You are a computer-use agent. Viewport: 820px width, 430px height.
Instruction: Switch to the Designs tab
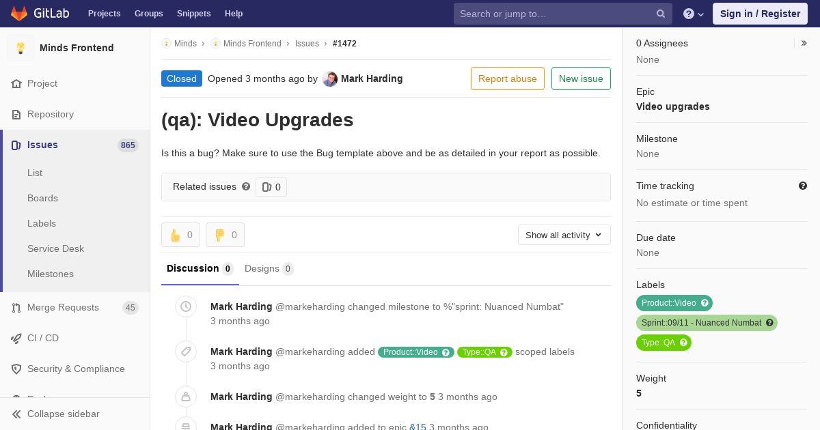(x=269, y=269)
